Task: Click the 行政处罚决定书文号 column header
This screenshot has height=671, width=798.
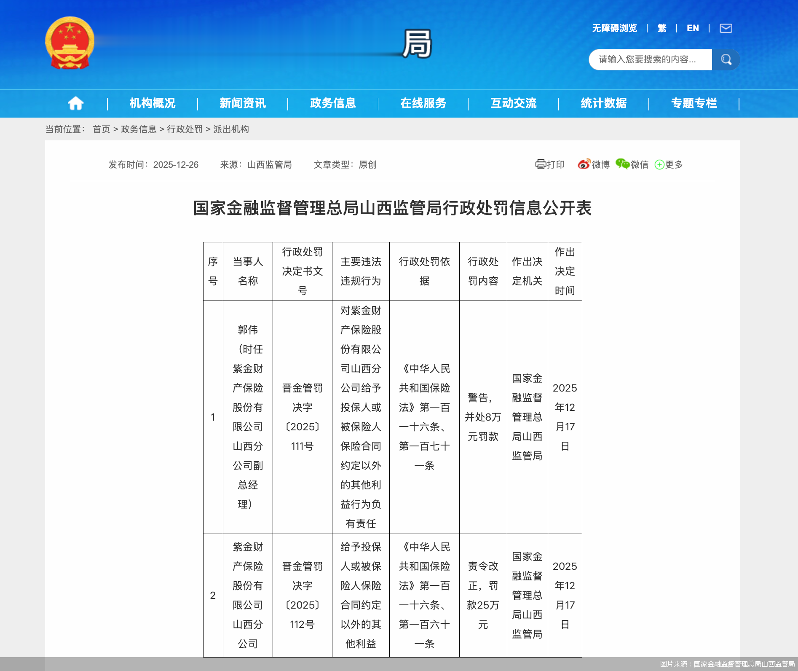Action: [x=303, y=271]
